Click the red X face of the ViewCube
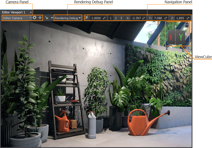Image resolution: width=212 pixels, height=148 pixels. (x=171, y=38)
